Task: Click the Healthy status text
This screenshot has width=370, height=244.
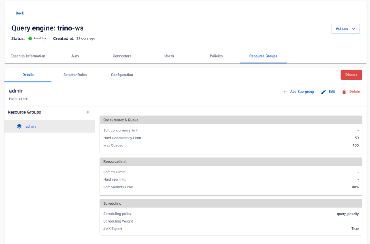Action: [x=40, y=38]
